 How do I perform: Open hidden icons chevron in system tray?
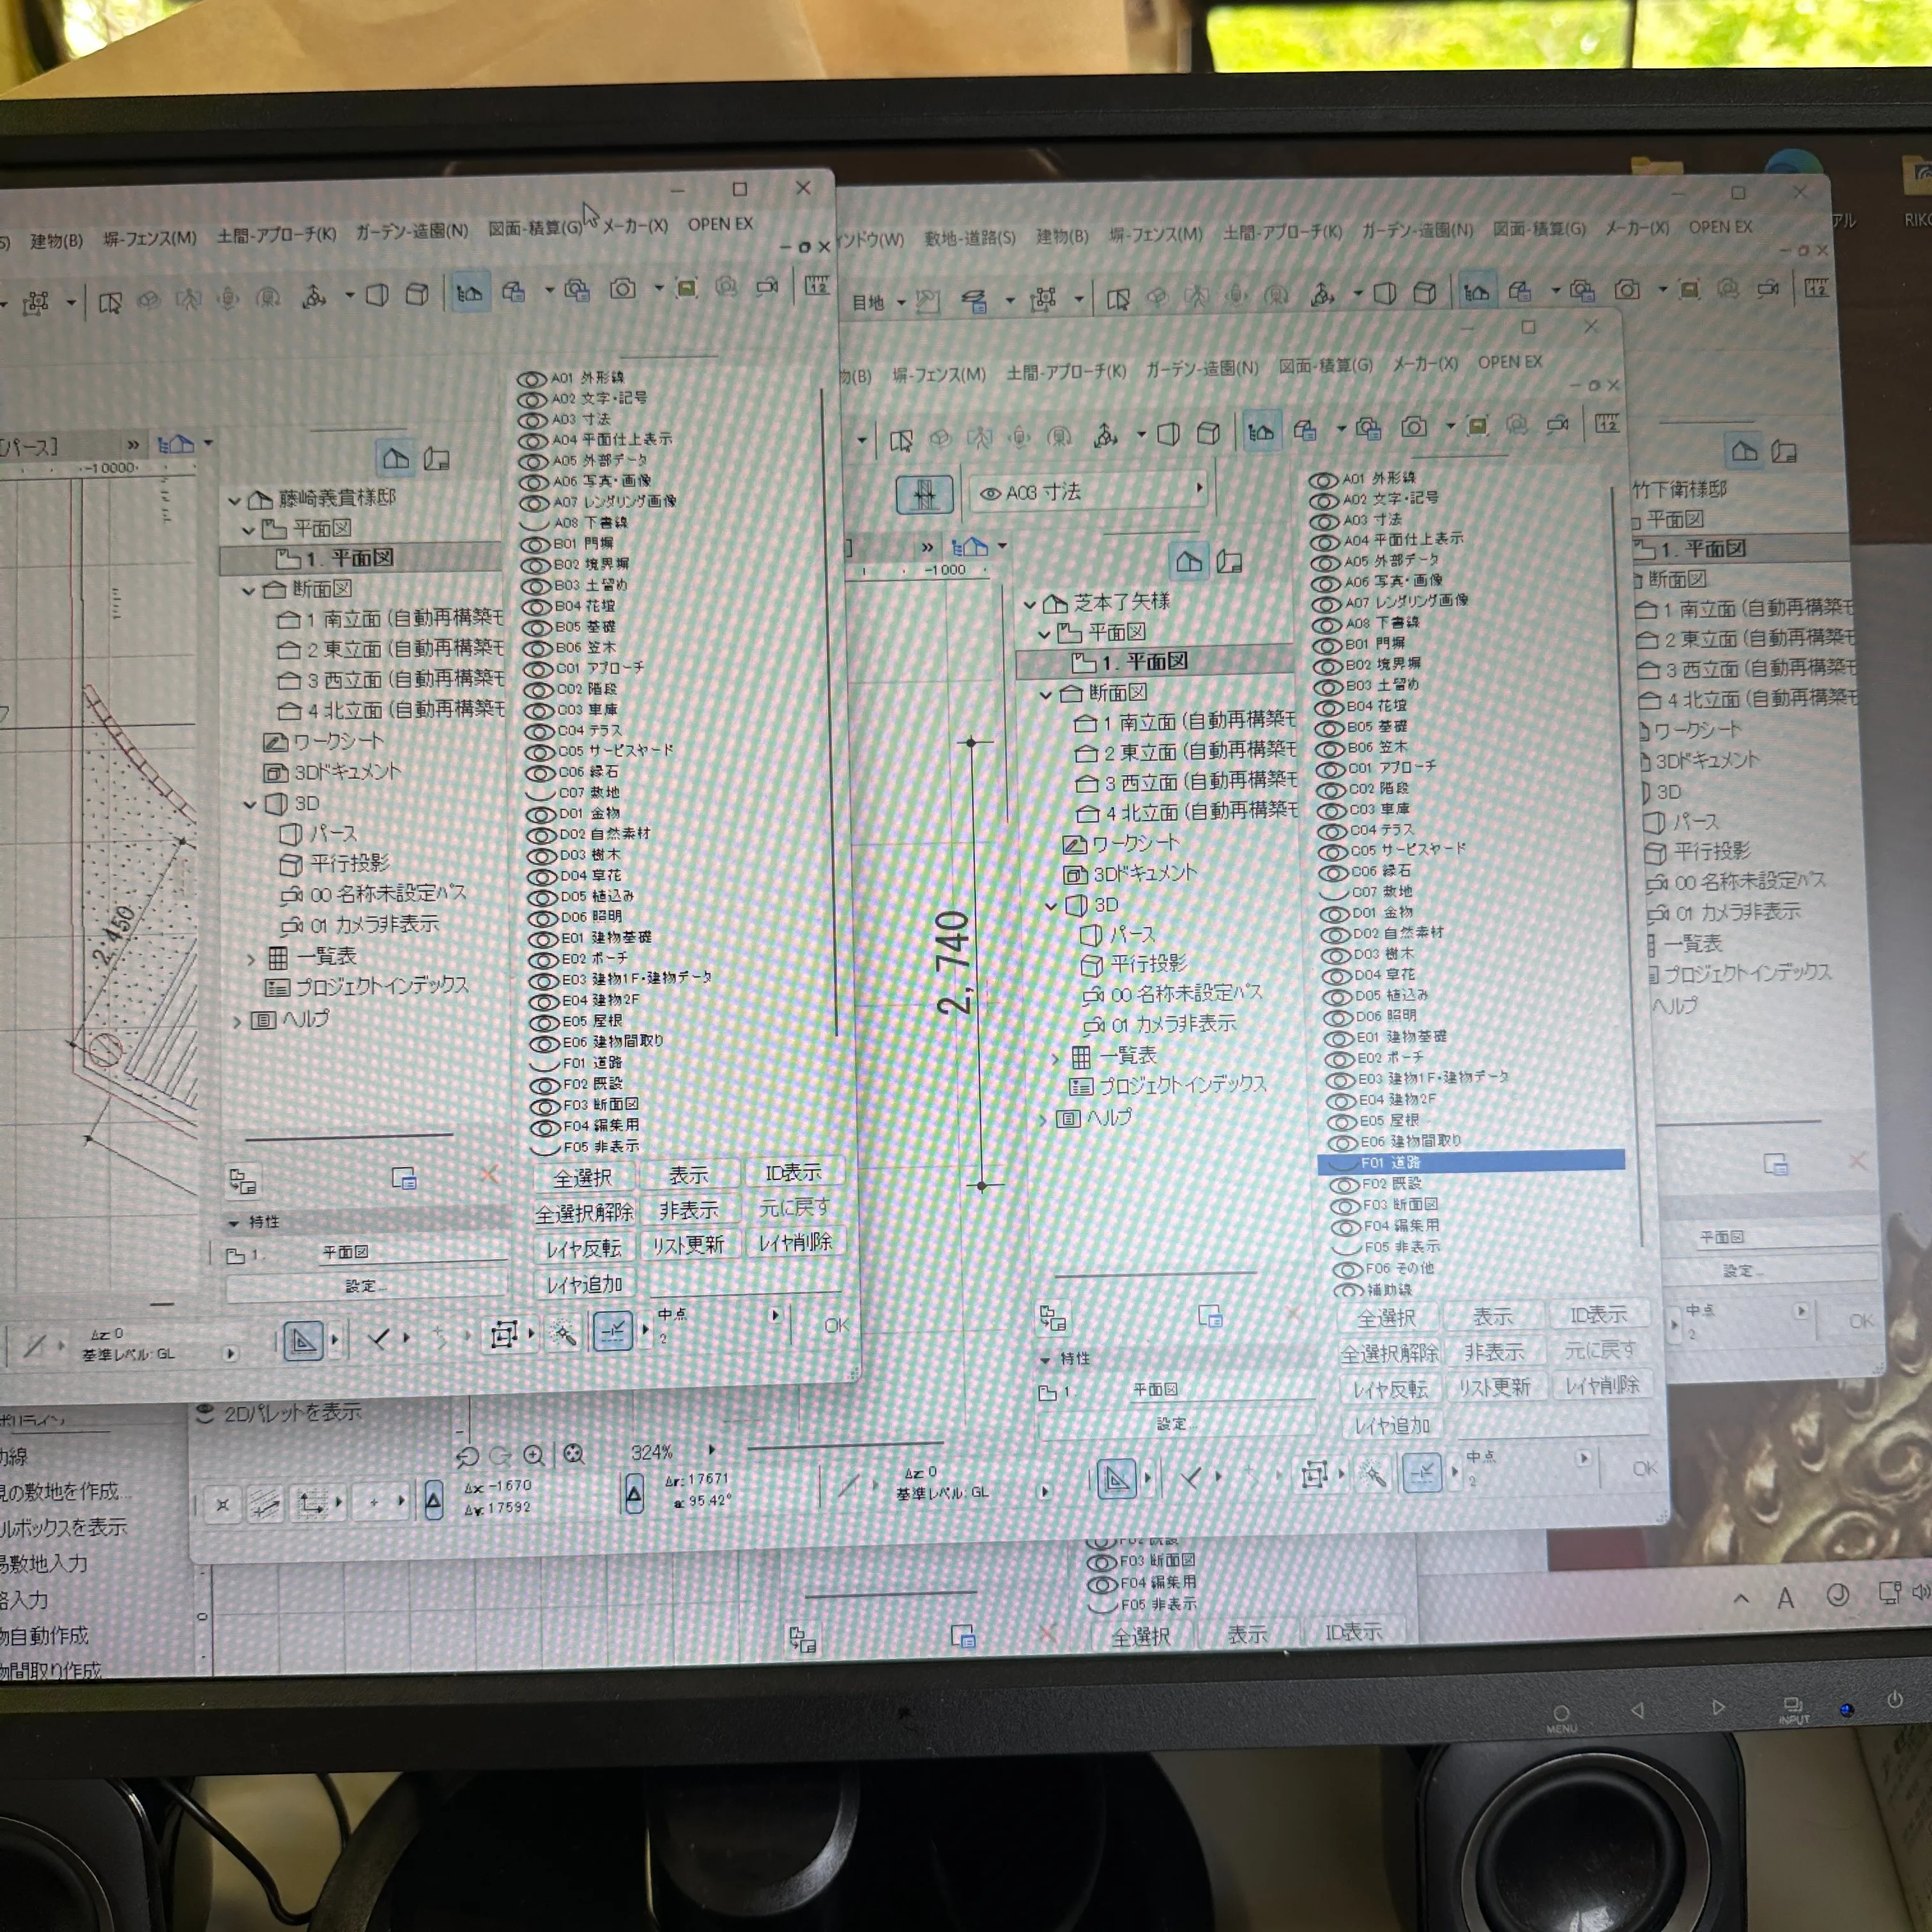[1741, 1598]
